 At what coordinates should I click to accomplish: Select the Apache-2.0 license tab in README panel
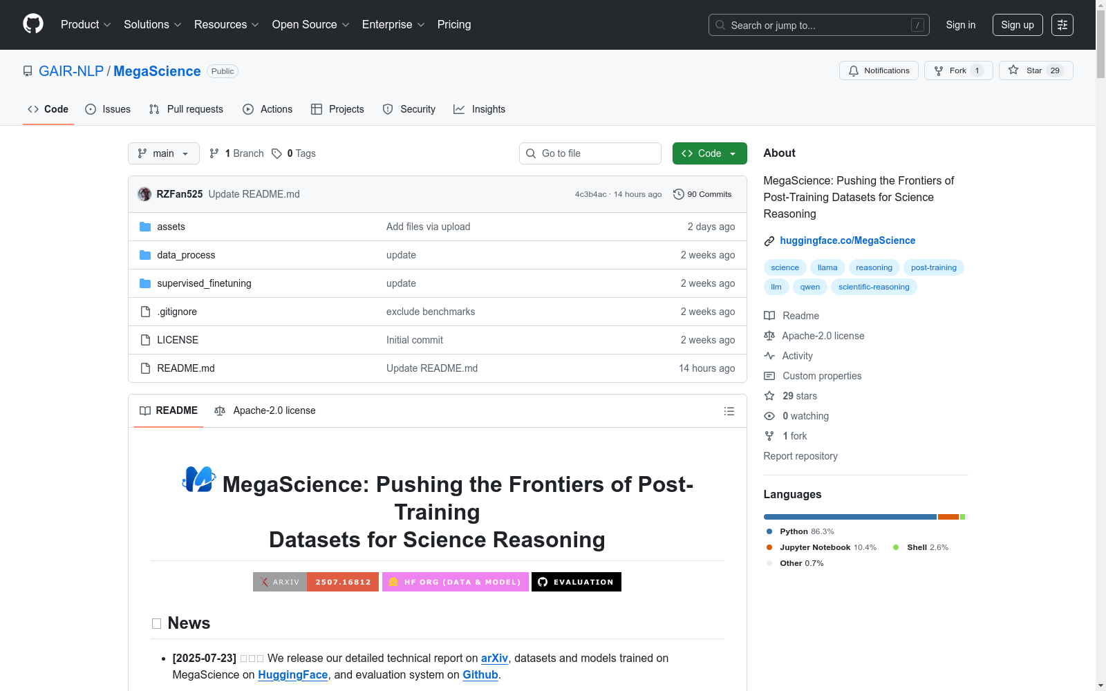[265, 410]
